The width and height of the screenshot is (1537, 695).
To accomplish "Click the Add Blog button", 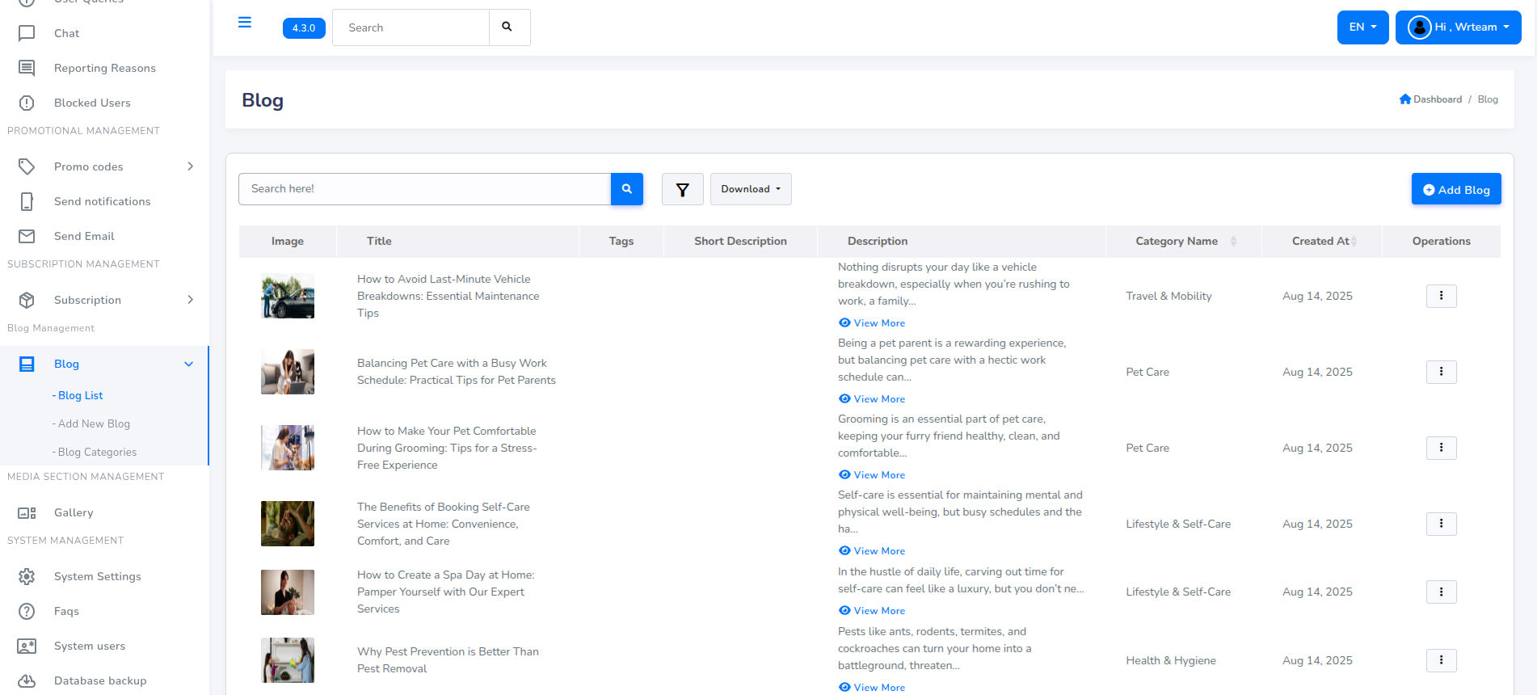I will pos(1455,189).
